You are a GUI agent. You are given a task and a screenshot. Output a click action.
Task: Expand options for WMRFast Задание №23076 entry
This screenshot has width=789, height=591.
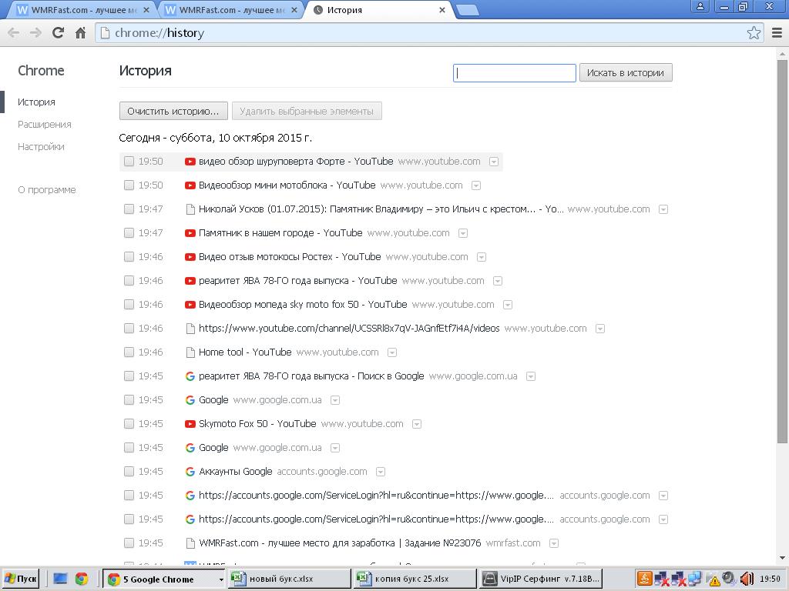[x=554, y=543]
